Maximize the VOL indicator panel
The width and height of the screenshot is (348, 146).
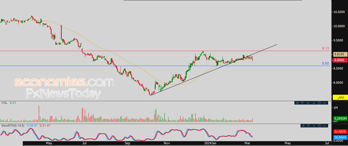[302, 103]
